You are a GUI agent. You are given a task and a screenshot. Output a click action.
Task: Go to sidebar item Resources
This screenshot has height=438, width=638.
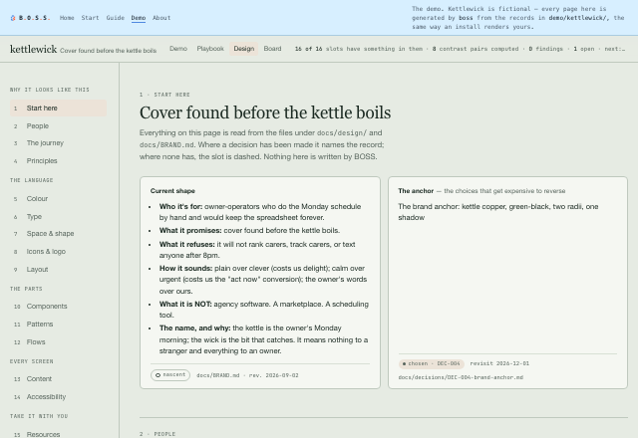(58, 434)
